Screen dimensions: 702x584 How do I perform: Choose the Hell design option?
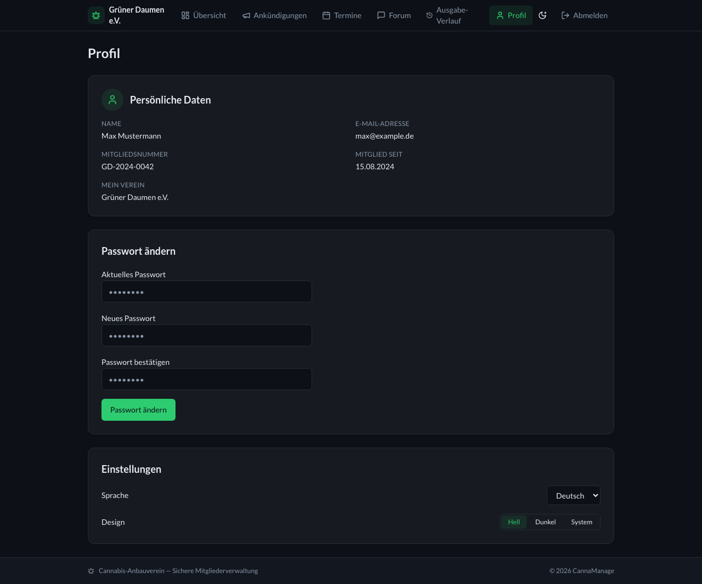pos(514,522)
